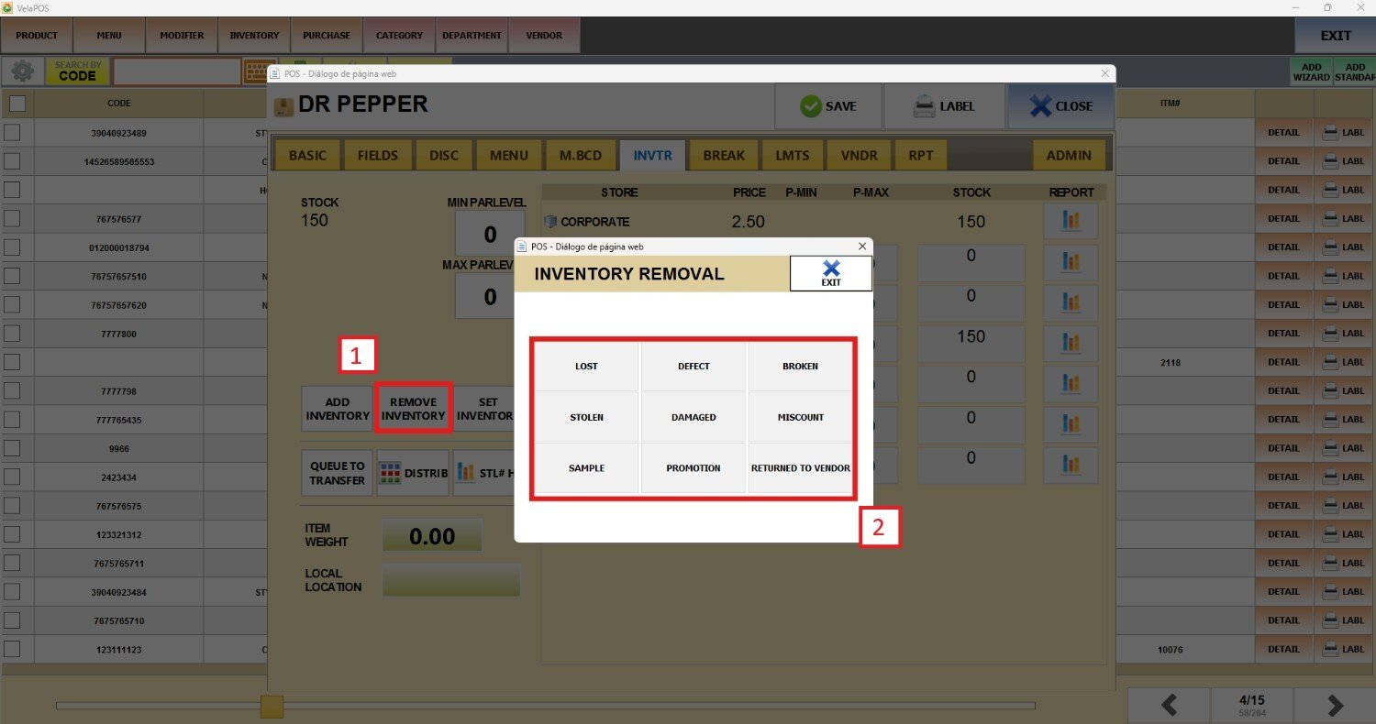This screenshot has height=724, width=1376.
Task: Select the PURCHASE menu in top bar
Action: (x=327, y=36)
